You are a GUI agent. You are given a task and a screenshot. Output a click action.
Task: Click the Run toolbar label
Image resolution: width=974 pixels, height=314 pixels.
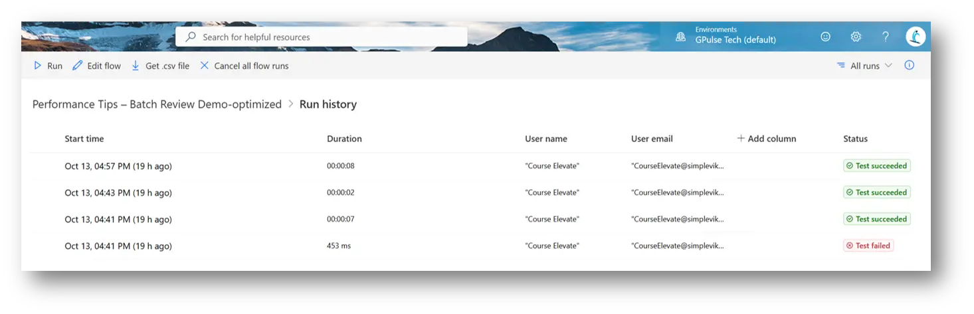(54, 66)
